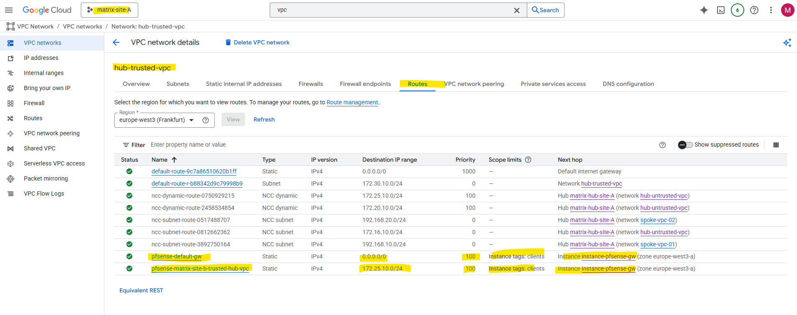Expand the Region dropdown europe-west3
This screenshot has width=797, height=315.
[191, 120]
